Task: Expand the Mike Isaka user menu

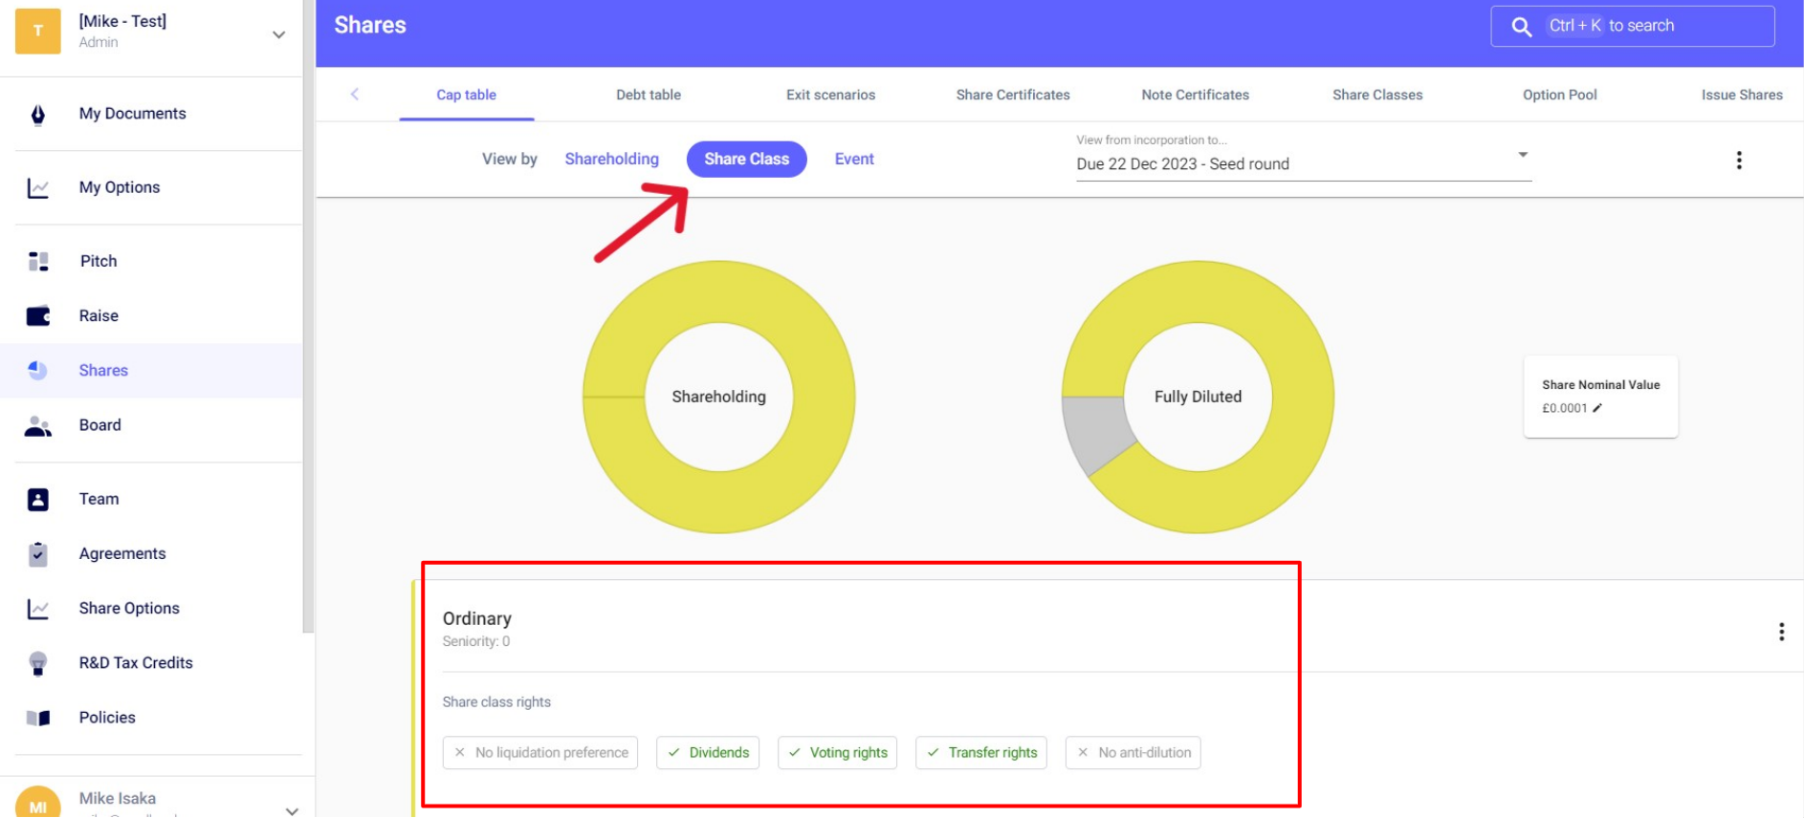Action: point(292,808)
